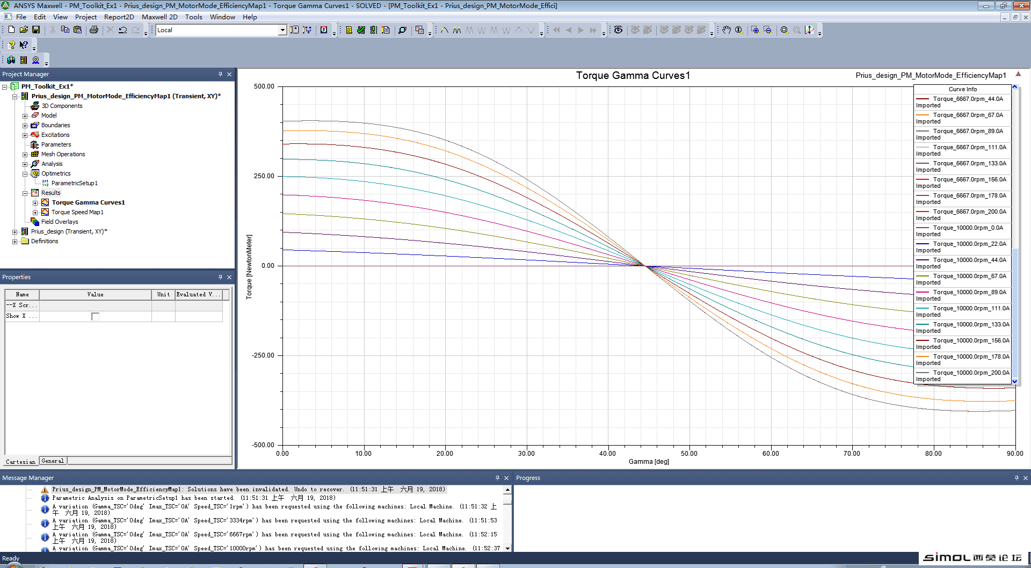Pin the Properties panel
1031x568 pixels.
220,277
